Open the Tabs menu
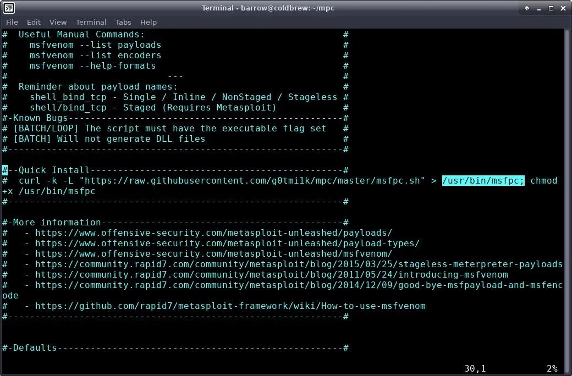This screenshot has width=572, height=376. point(123,22)
